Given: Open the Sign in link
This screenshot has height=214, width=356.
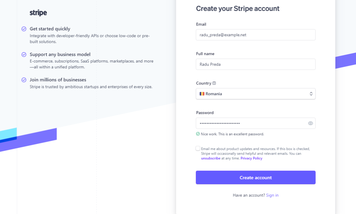Looking at the screenshot, I should pyautogui.click(x=272, y=195).
